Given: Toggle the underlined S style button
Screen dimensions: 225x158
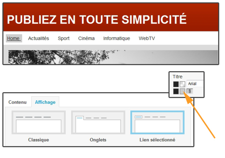Looking at the screenshot, I should pos(190,91).
